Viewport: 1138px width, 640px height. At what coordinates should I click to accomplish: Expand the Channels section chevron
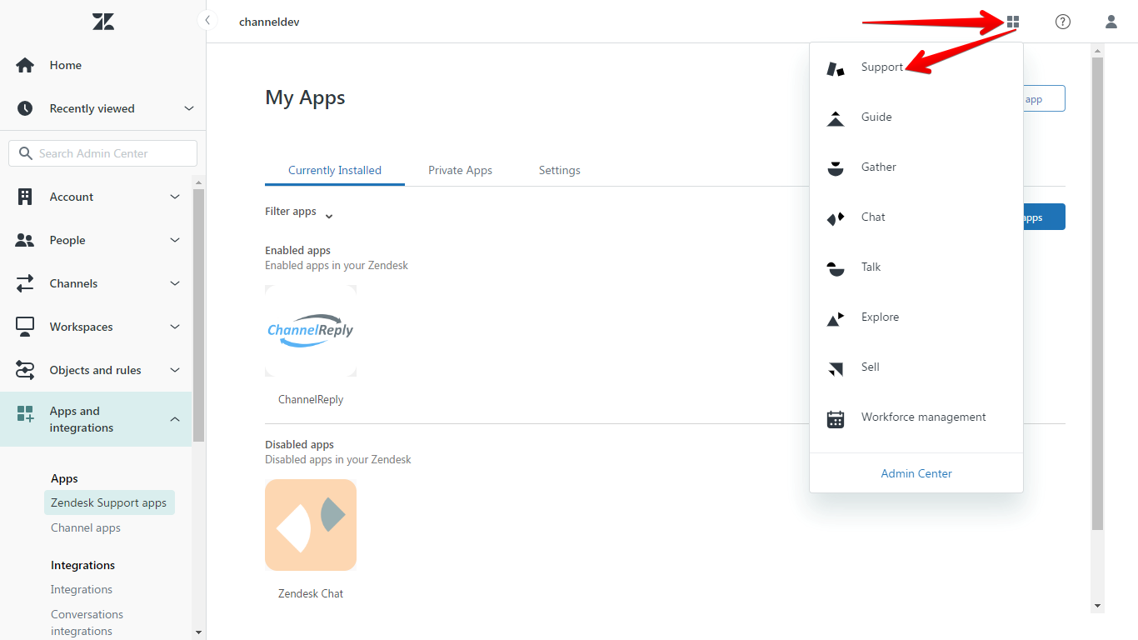[175, 283]
